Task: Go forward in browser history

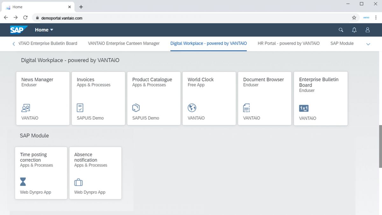Action: click(x=16, y=18)
